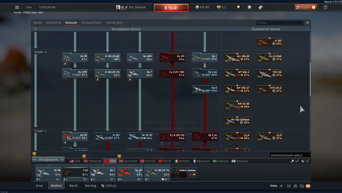342x193 pixels.
Task: Open the Магазин shop button
Action: (306, 7)
